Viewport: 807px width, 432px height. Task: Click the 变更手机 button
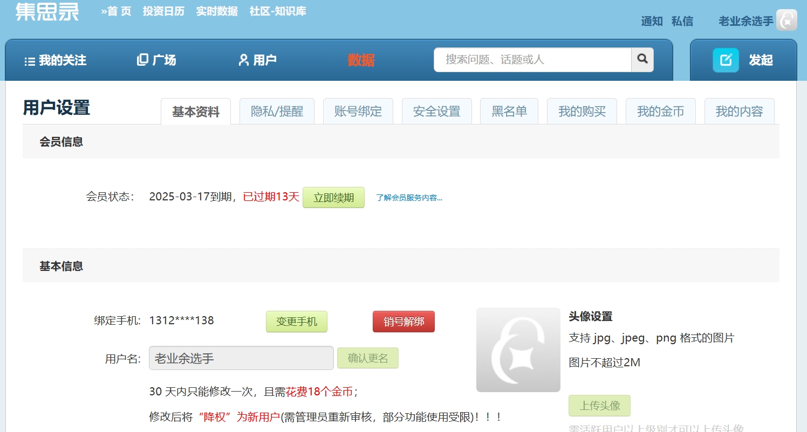point(297,322)
